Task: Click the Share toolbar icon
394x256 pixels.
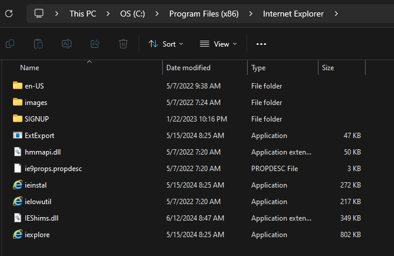Action: [x=95, y=44]
